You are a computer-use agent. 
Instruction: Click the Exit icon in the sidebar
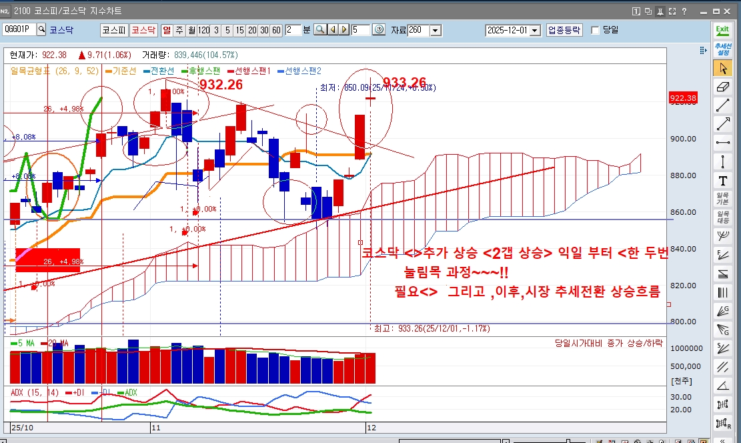pyautogui.click(x=722, y=30)
